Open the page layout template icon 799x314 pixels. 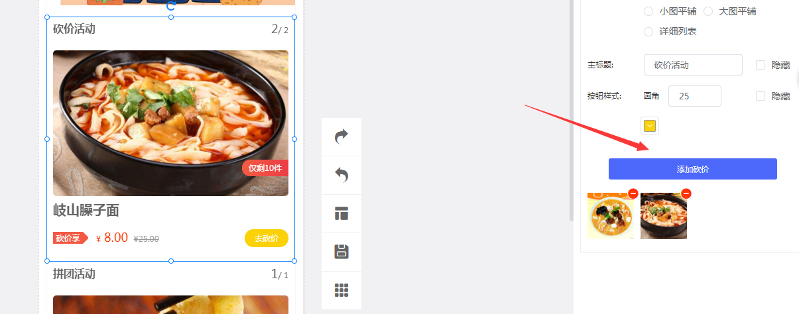[x=341, y=213]
